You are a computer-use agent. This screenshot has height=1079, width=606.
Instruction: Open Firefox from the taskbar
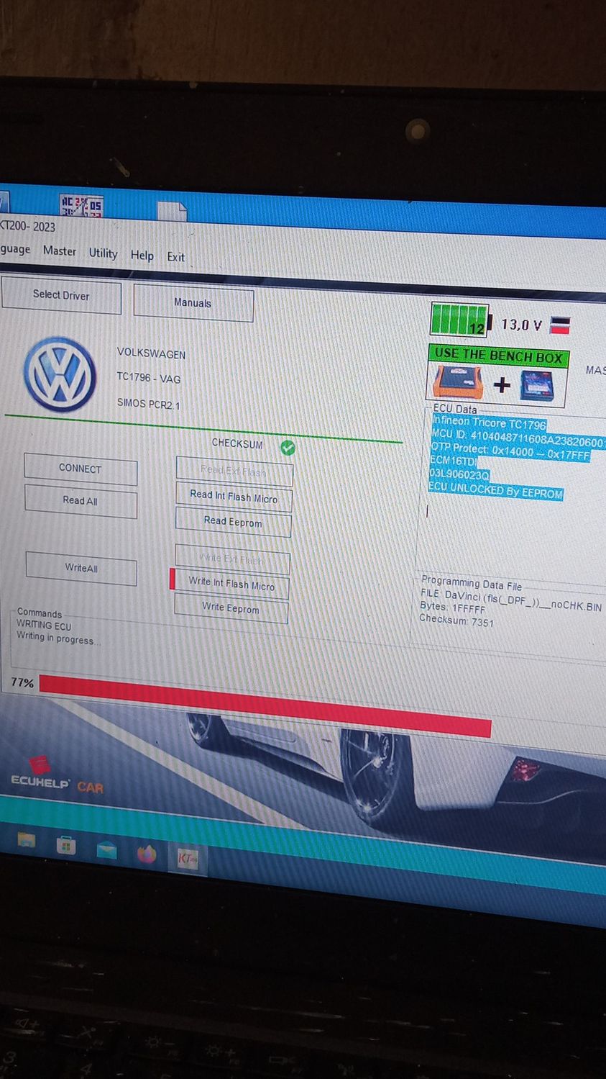[x=147, y=854]
